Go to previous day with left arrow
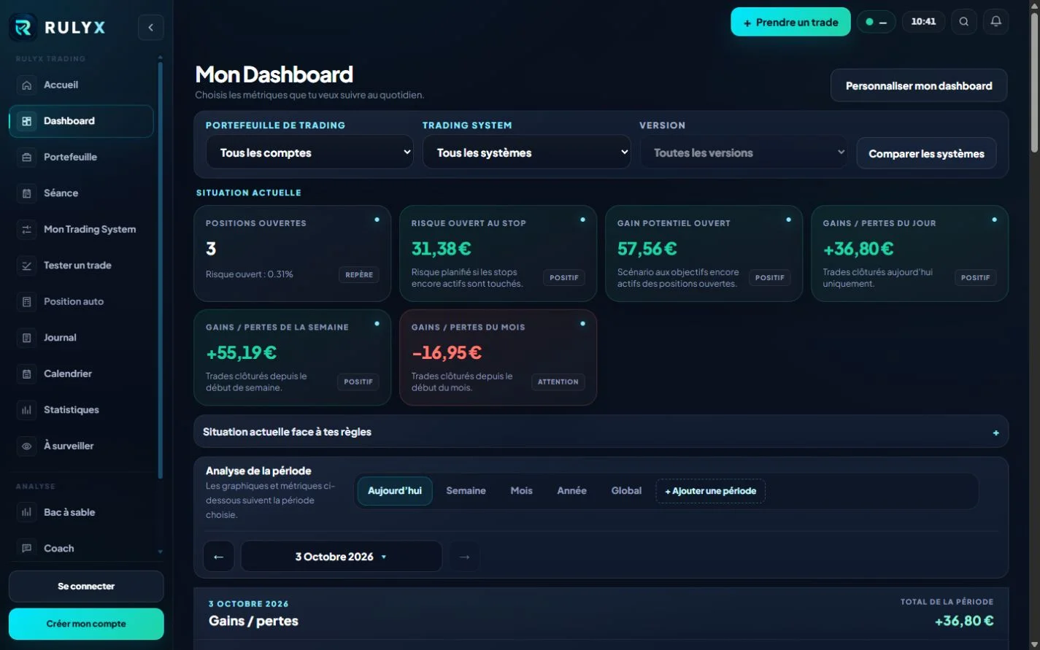This screenshot has height=650, width=1040. tap(218, 557)
